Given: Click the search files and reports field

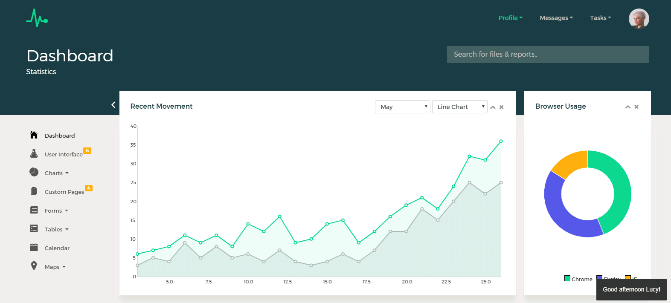Looking at the screenshot, I should tap(547, 55).
